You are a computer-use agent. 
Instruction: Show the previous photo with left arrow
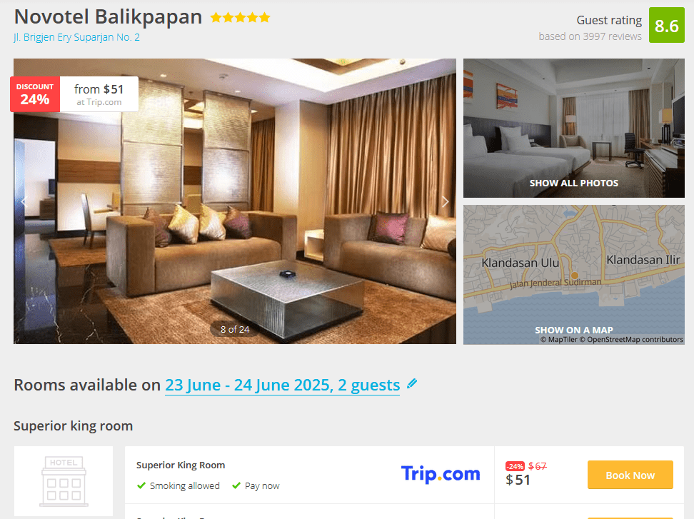point(24,202)
